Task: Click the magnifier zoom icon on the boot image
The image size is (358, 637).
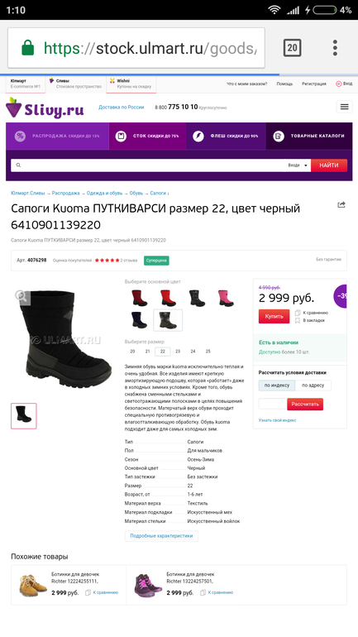Action: click(x=21, y=296)
